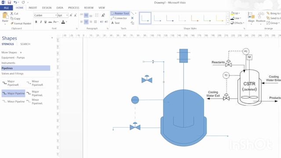Open the VIEW ribbon tab
Screen dimensions: 281x158
point(101,8)
